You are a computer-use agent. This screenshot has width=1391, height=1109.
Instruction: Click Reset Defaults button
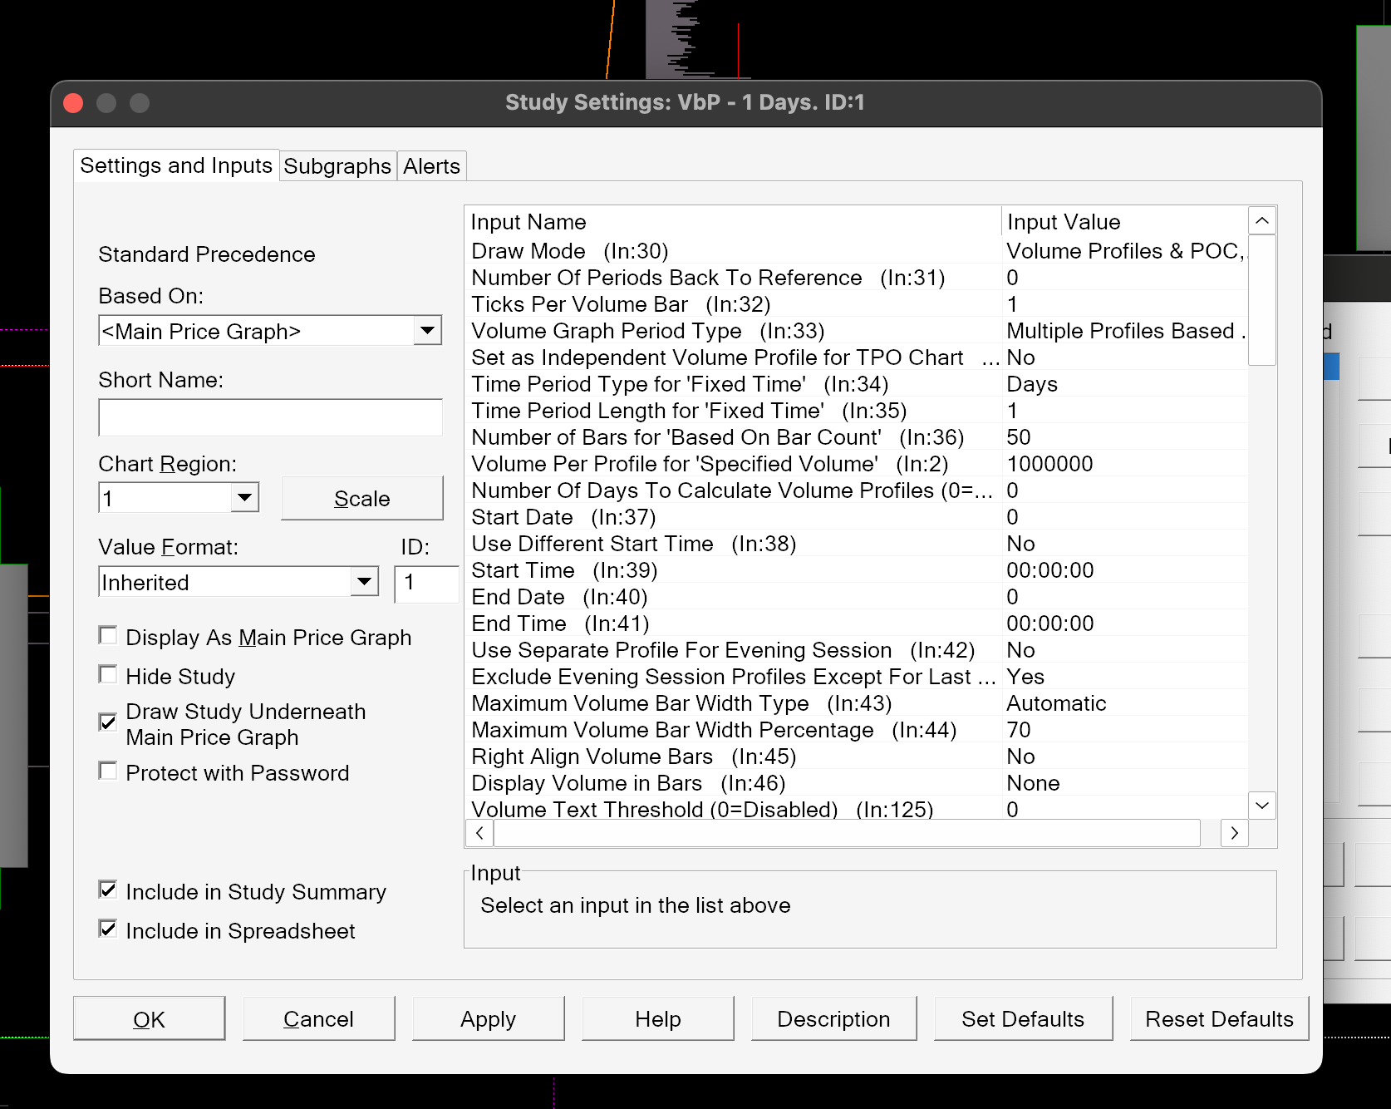click(x=1219, y=1019)
